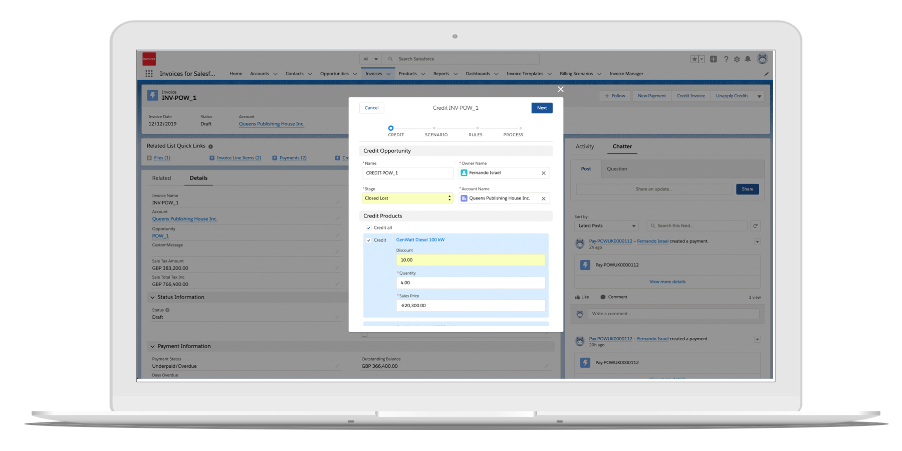Image resolution: width=902 pixels, height=451 pixels.
Task: Click the Next button in dialog
Action: pos(542,108)
